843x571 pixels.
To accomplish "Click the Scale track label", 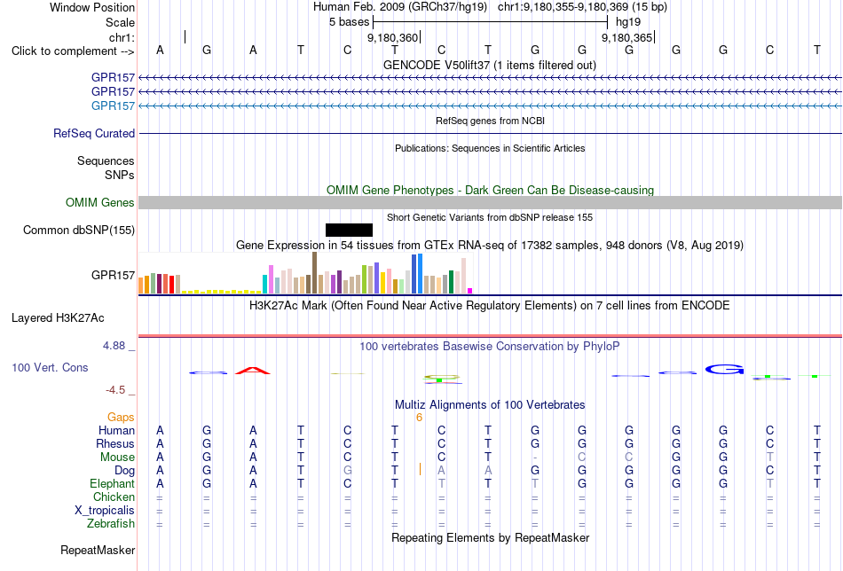I will [x=120, y=22].
